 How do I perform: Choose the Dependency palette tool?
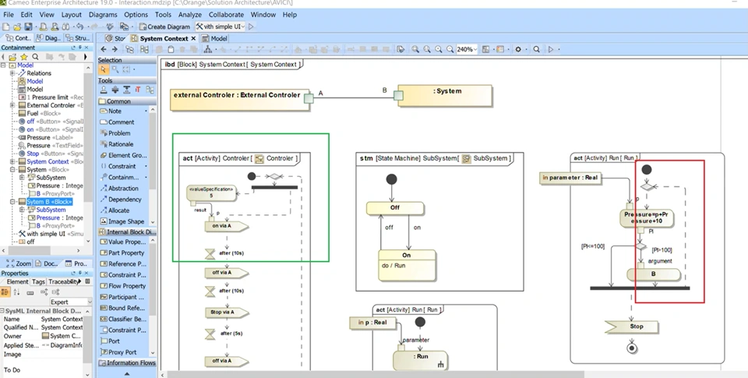(x=122, y=200)
